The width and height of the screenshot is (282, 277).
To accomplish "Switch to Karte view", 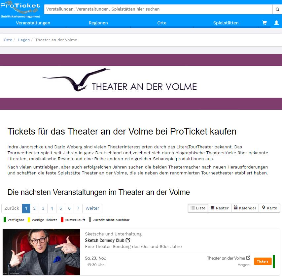I will pyautogui.click(x=269, y=208).
